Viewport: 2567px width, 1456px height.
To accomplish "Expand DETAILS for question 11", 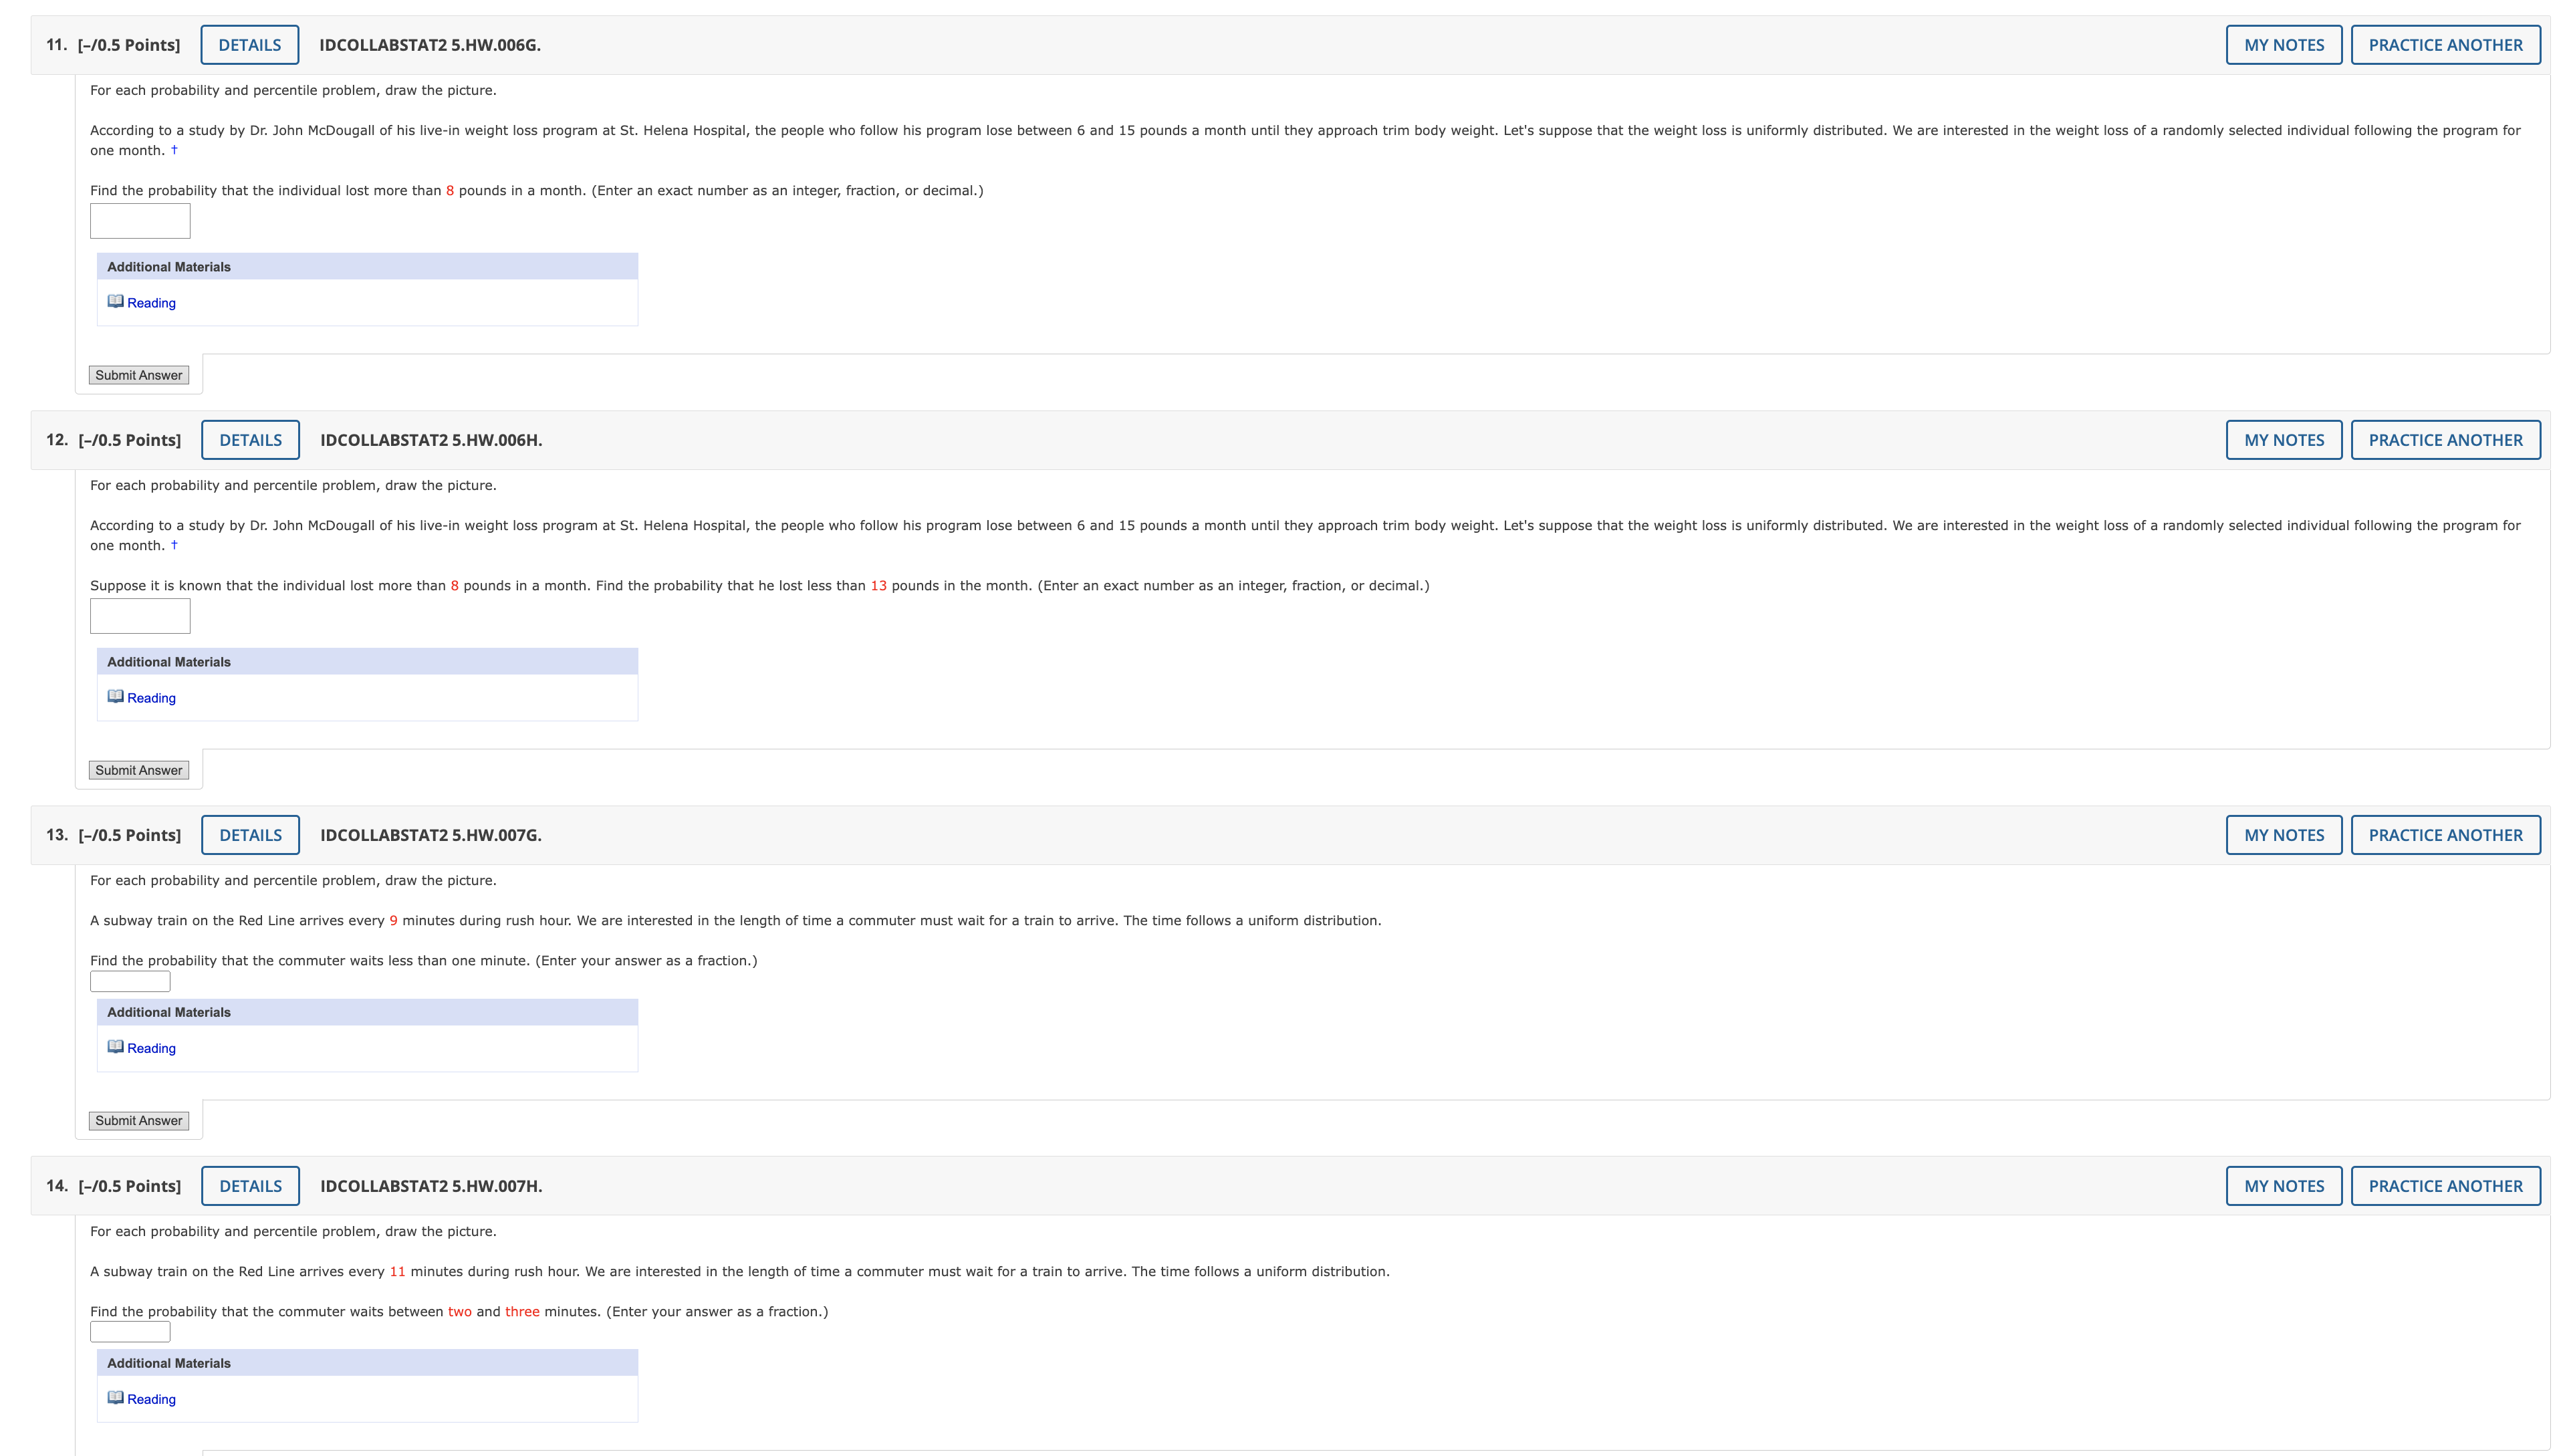I will coord(249,45).
